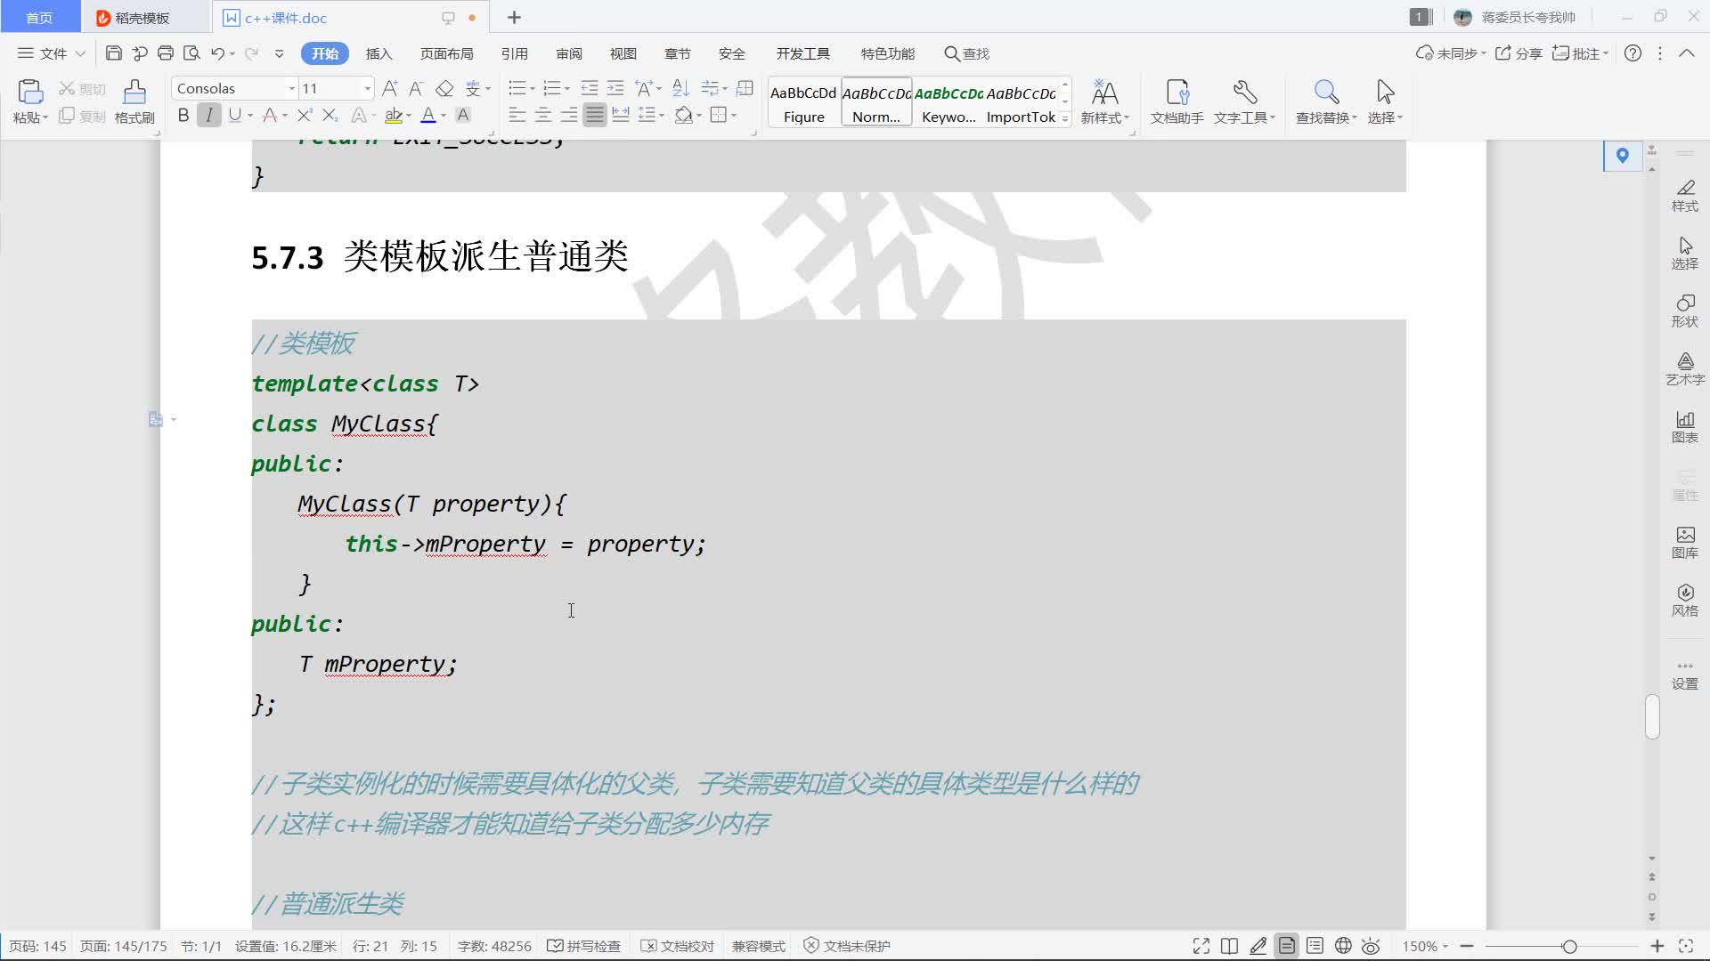Align text right
Viewport: 1710px width, 961px height.
(x=569, y=115)
